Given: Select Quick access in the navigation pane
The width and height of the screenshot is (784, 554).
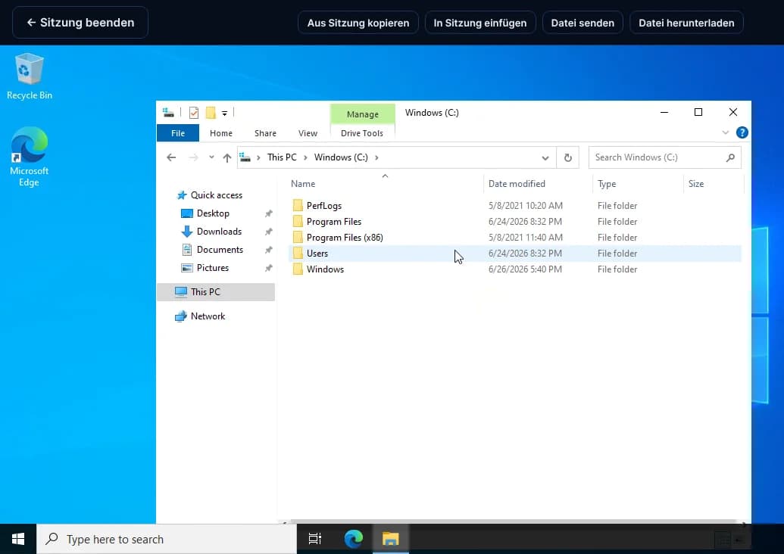Looking at the screenshot, I should pos(217,195).
